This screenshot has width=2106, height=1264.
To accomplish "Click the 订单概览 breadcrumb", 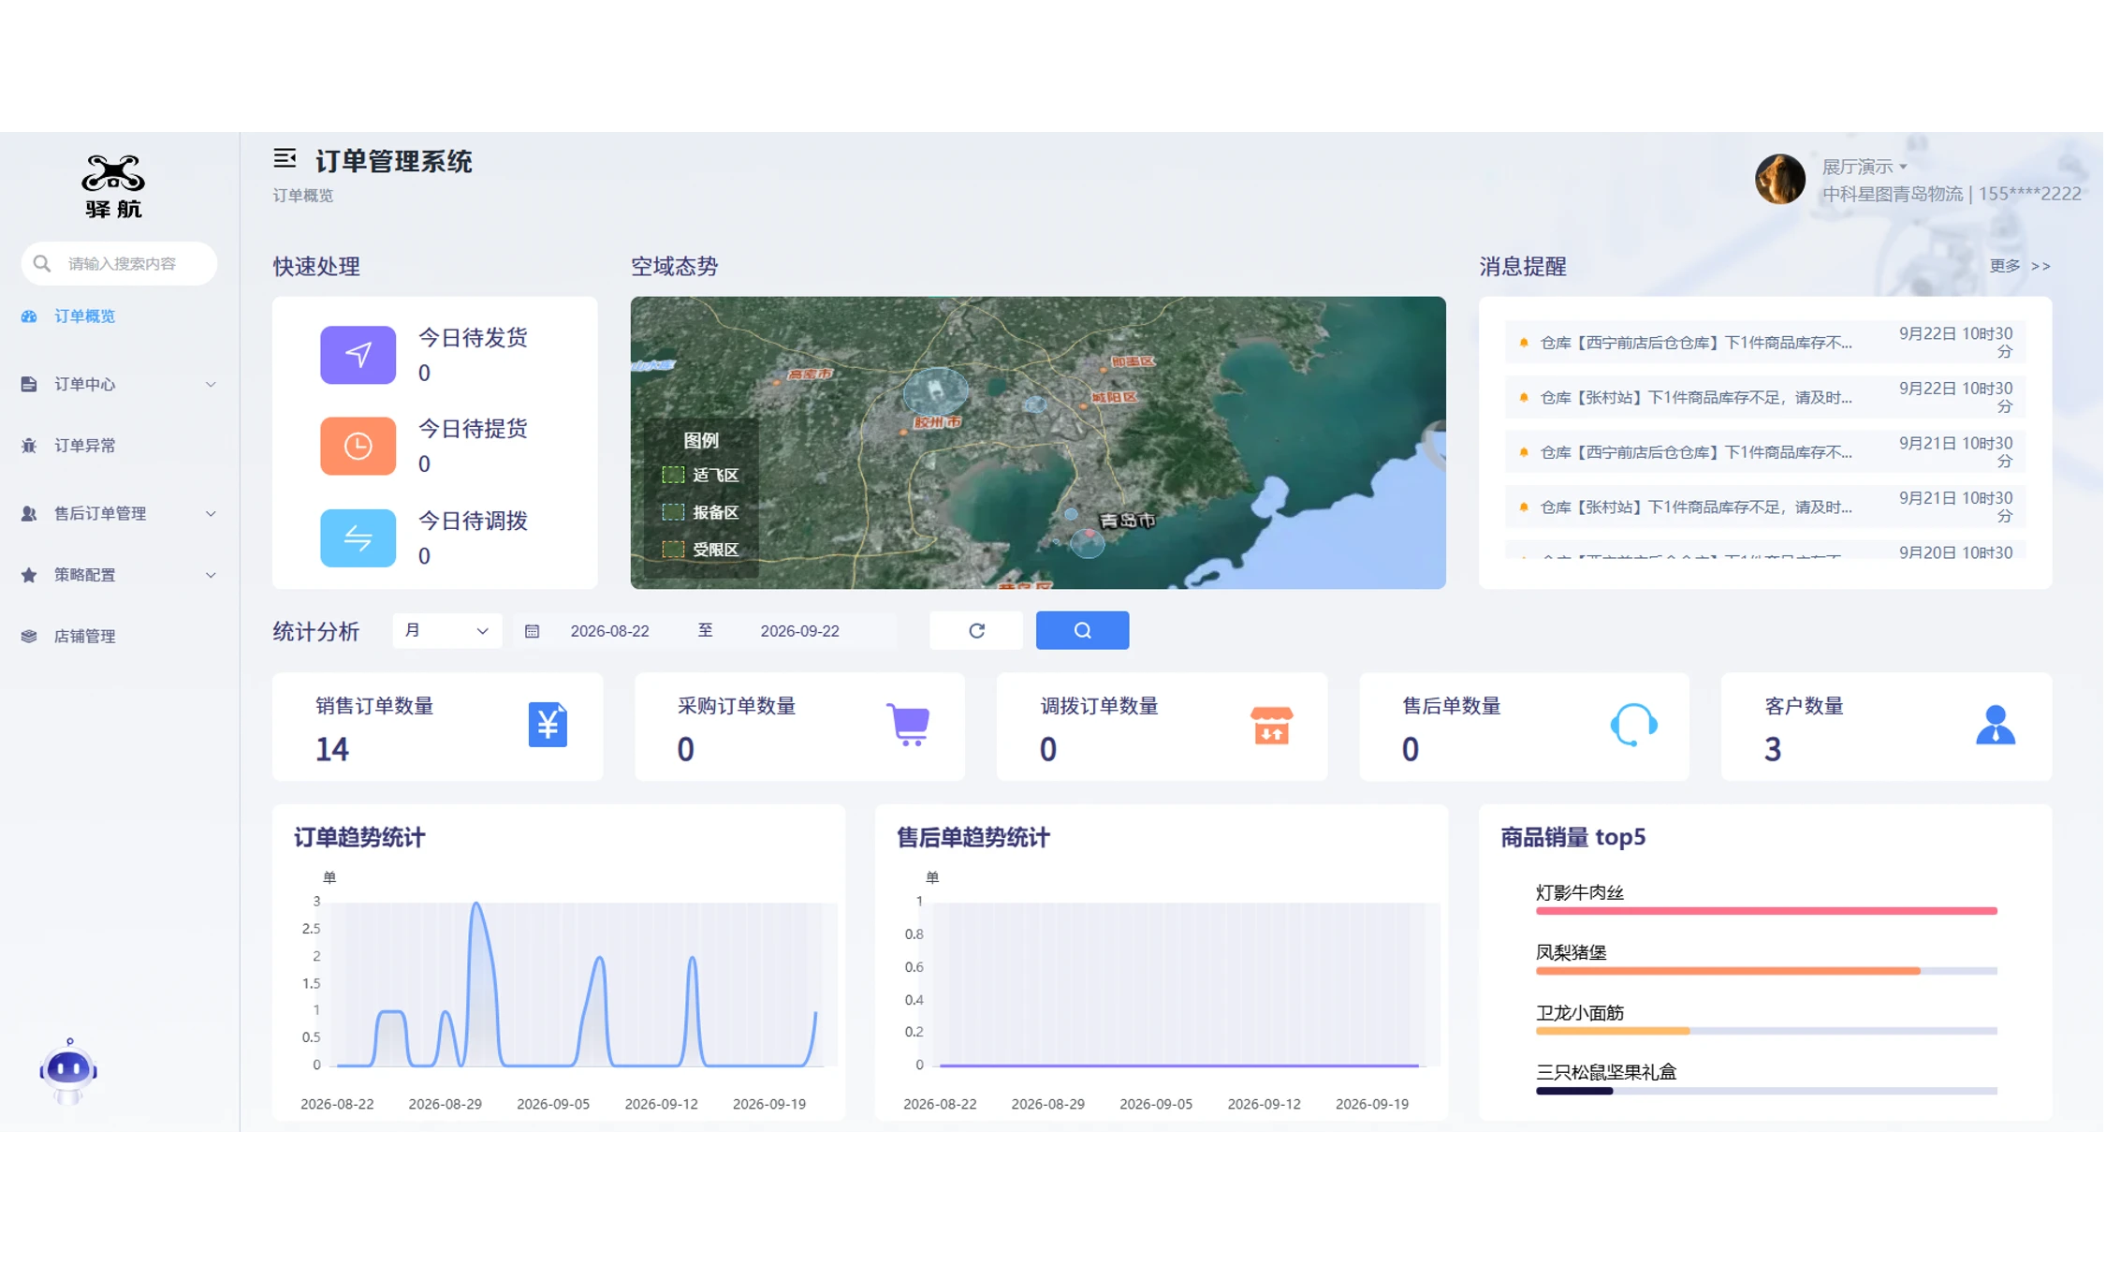I will click(303, 196).
